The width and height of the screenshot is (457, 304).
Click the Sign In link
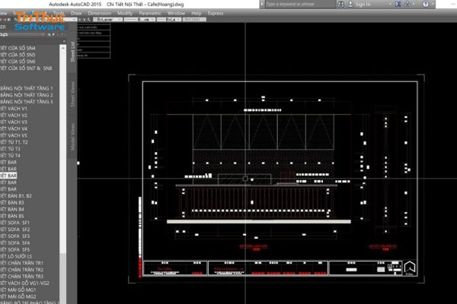(363, 5)
